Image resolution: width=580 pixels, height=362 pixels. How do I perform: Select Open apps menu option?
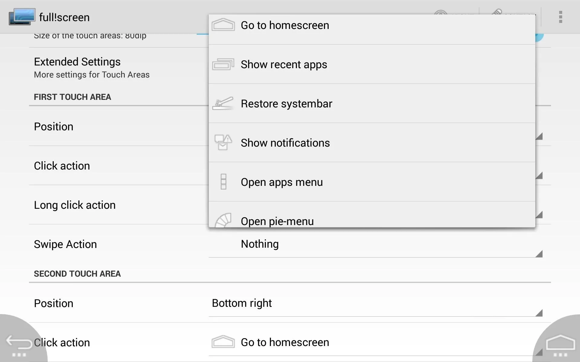tap(372, 182)
